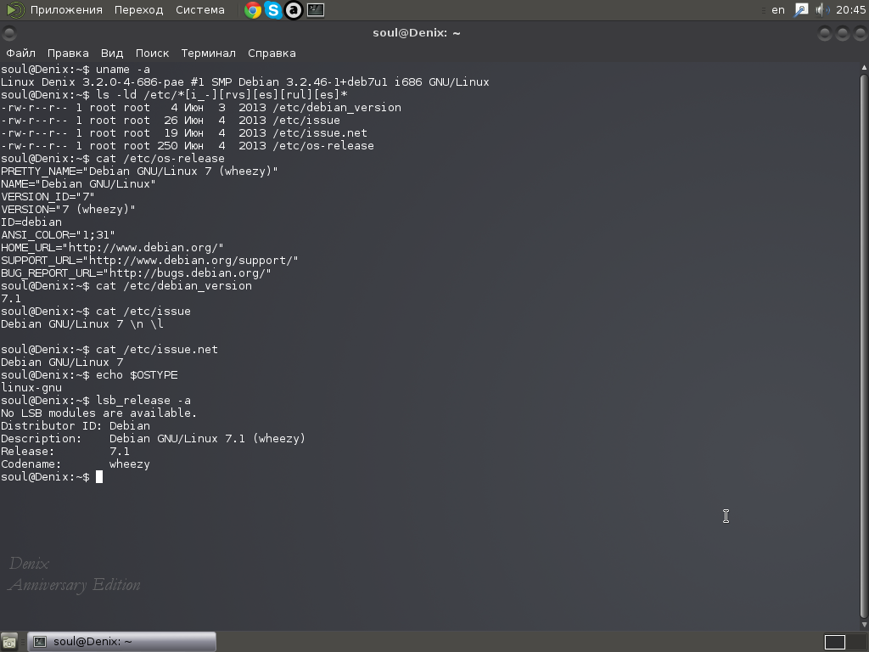The width and height of the screenshot is (869, 652).
Task: Click the window menu button left of title
Action: point(8,33)
